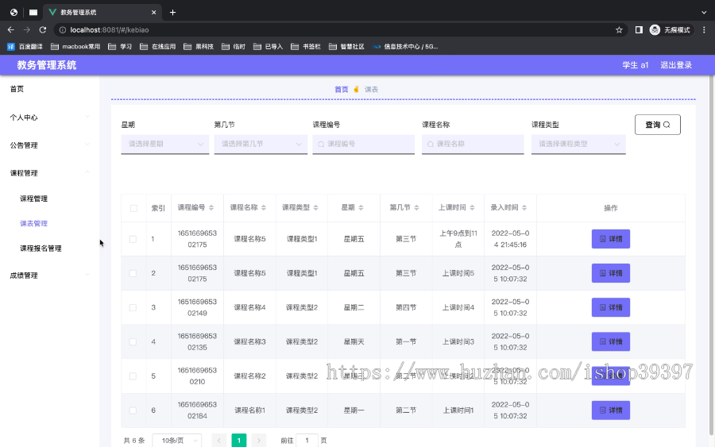Click the 首页 breadcrumb link
Image resolution: width=715 pixels, height=447 pixels.
point(341,89)
